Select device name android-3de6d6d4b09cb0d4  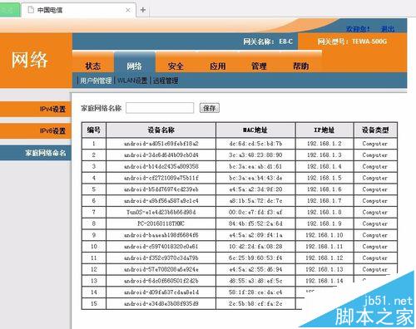[x=161, y=155]
